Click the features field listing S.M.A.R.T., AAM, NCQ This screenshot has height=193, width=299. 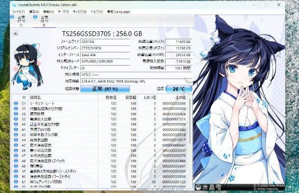[x=136, y=81]
